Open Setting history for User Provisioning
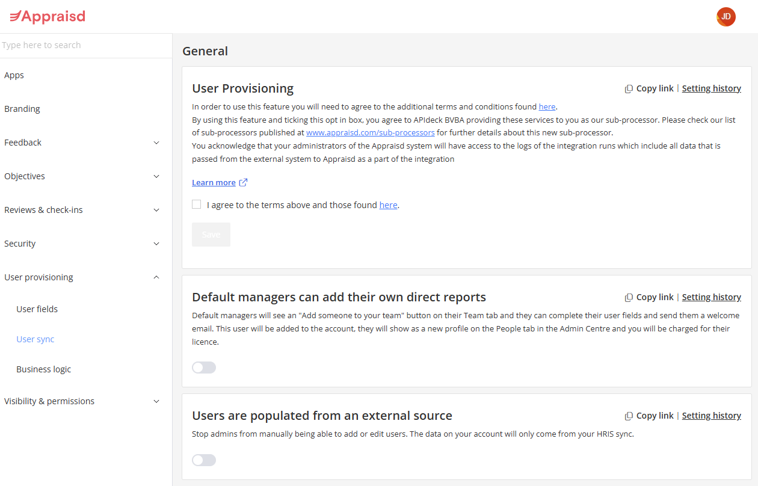This screenshot has height=486, width=758. tap(711, 88)
